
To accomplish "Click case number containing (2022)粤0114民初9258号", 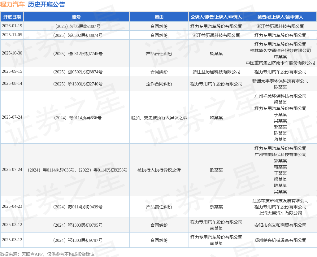I will [78, 170].
